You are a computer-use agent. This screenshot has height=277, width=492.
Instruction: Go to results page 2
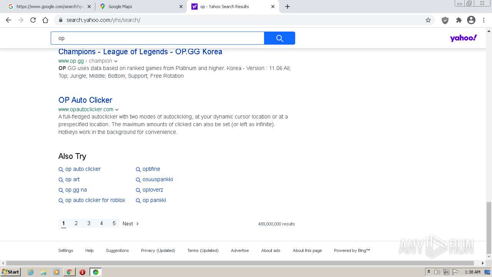76,224
